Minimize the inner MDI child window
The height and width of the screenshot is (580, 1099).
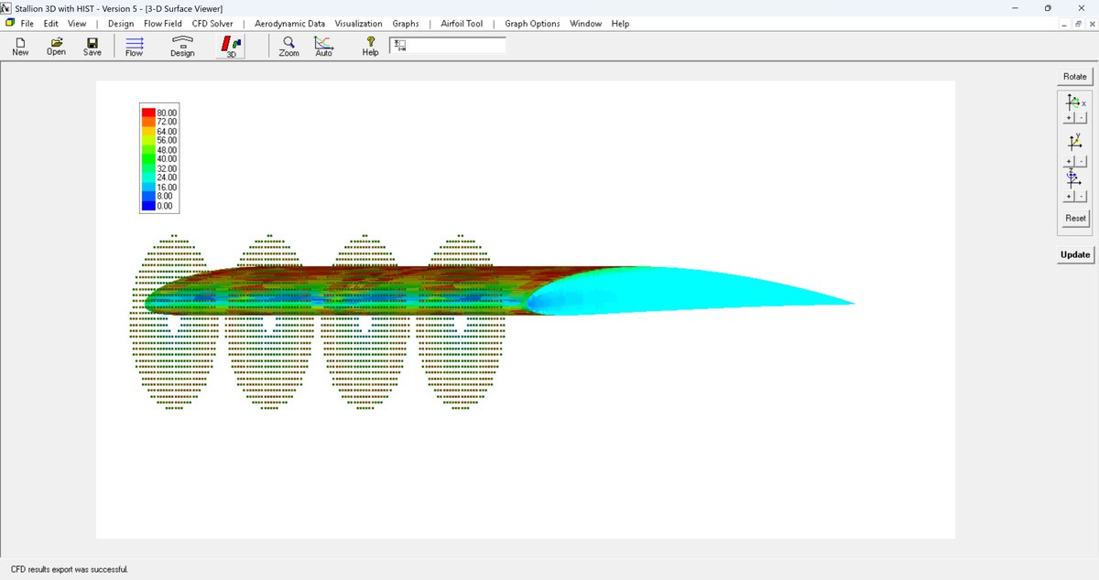click(x=1065, y=24)
